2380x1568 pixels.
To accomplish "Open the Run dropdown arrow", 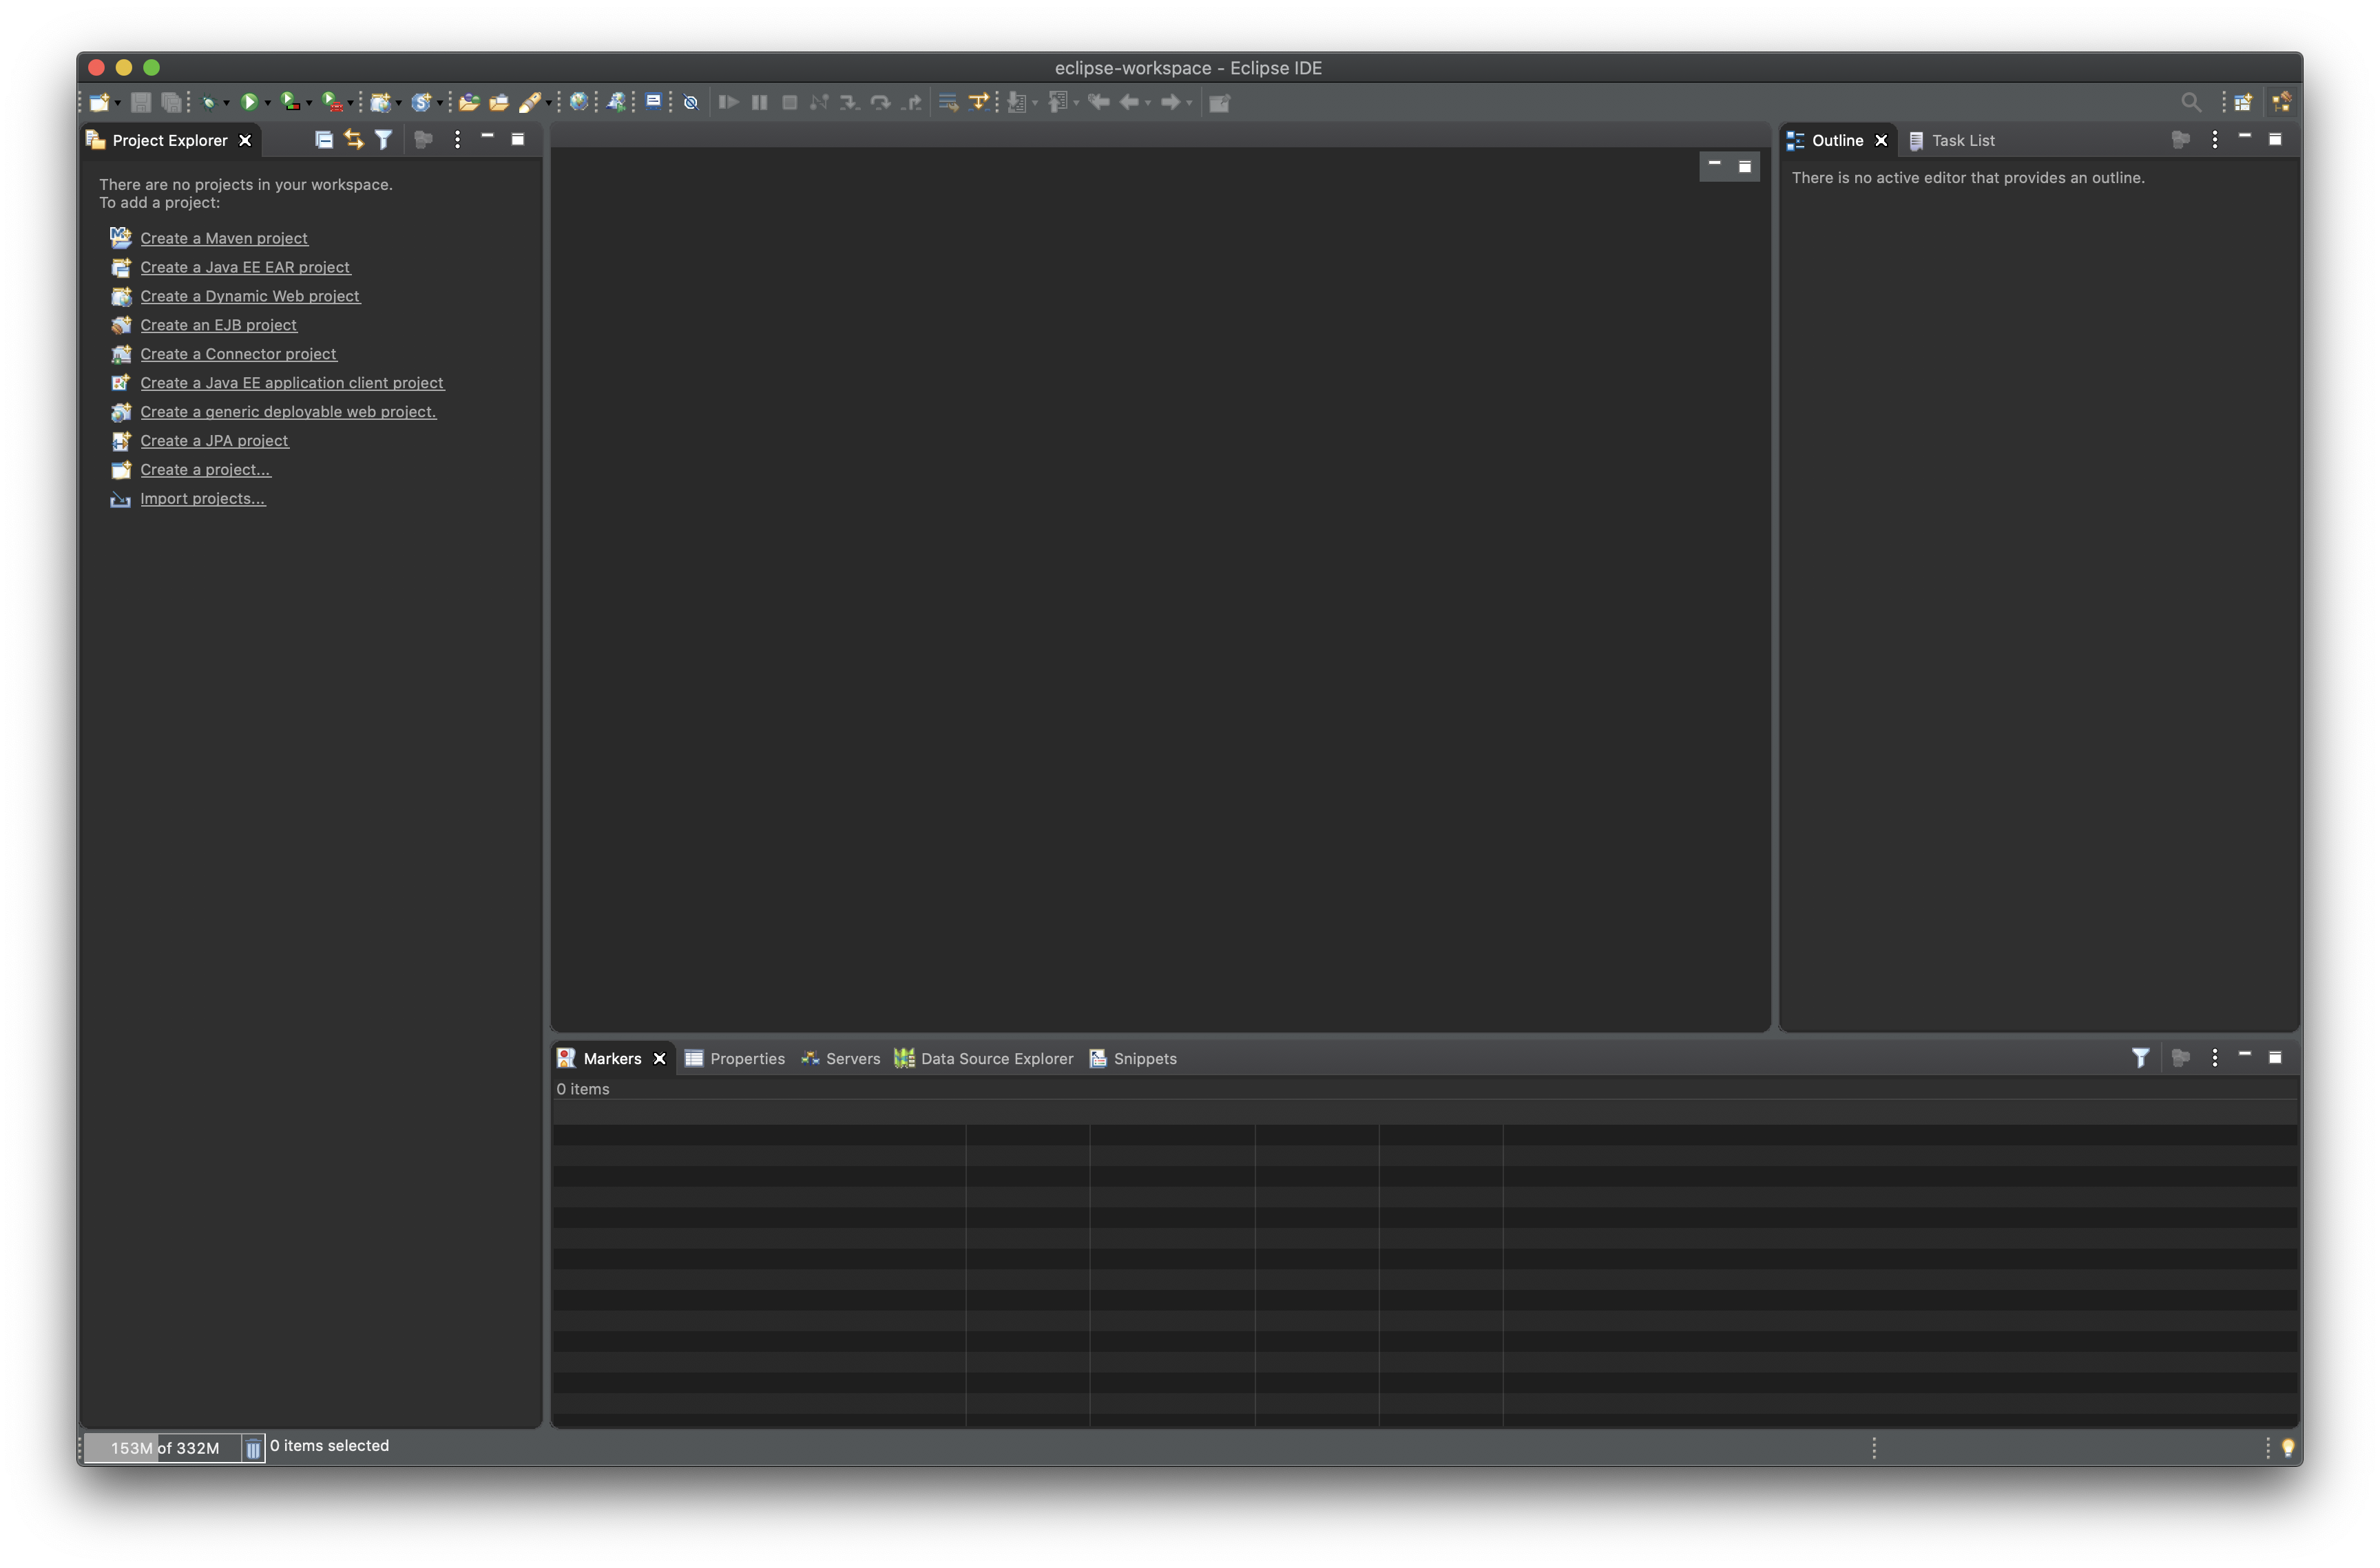I will (x=268, y=103).
